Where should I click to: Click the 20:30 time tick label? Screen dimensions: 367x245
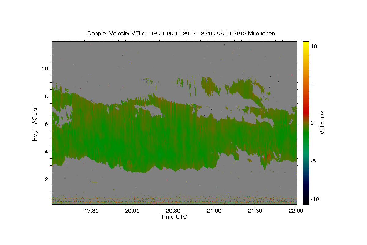pyautogui.click(x=173, y=211)
